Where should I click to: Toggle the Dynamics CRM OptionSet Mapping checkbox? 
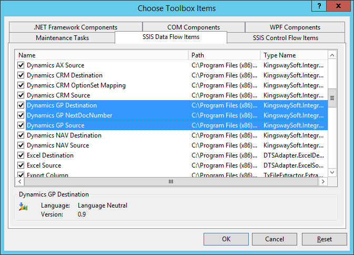(21, 85)
